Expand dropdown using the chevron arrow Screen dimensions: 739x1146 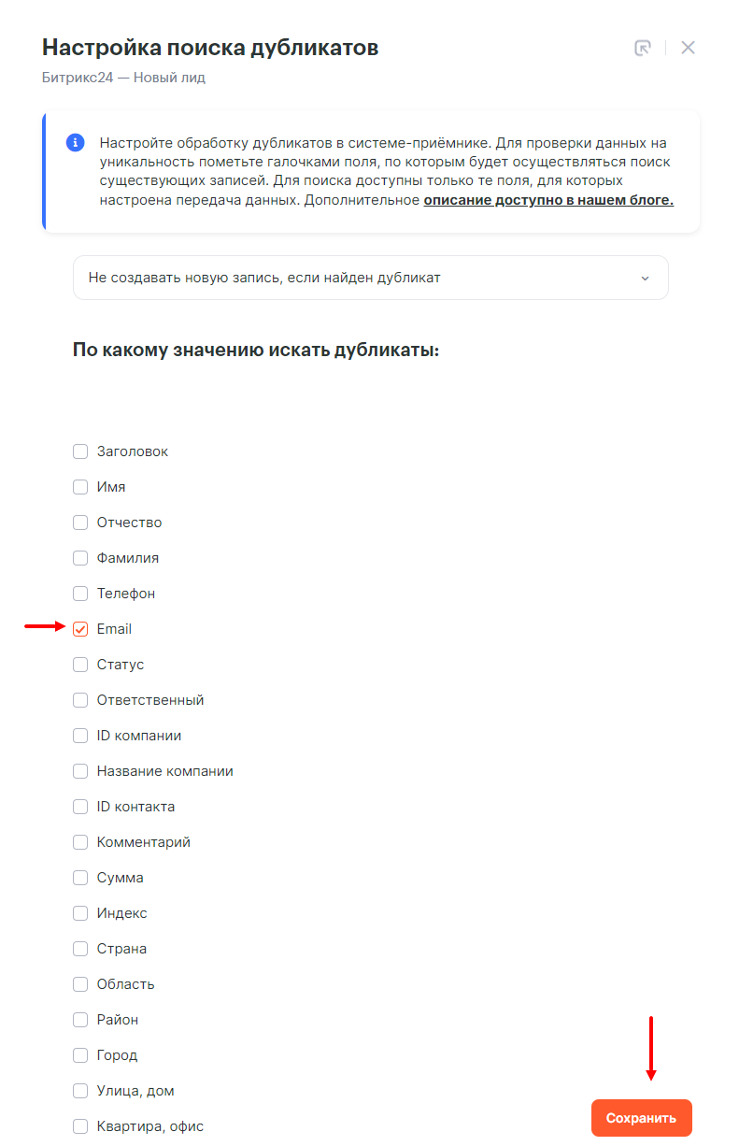point(645,279)
